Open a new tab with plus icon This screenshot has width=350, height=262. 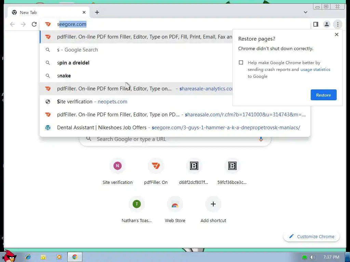pyautogui.click(x=97, y=12)
